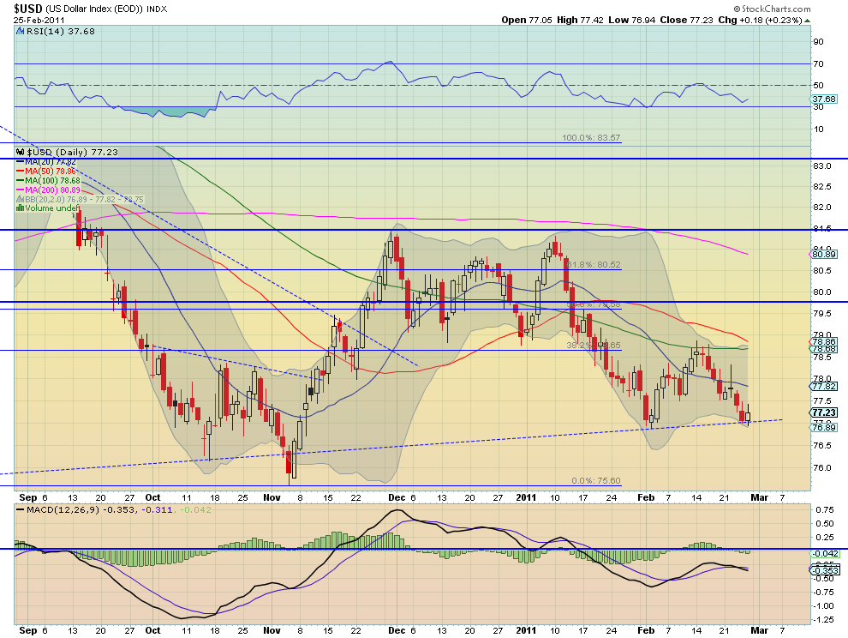Click the RSI(14) 37.68 panel label
This screenshot has width=848, height=638.
coord(61,32)
